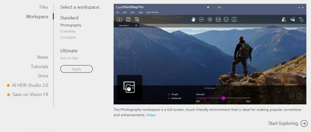311x132 pixels.
Task: Switch to the Tutorials section
Action: tap(39, 67)
